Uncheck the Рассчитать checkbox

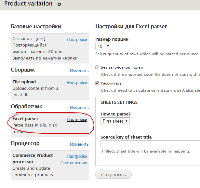97,83
